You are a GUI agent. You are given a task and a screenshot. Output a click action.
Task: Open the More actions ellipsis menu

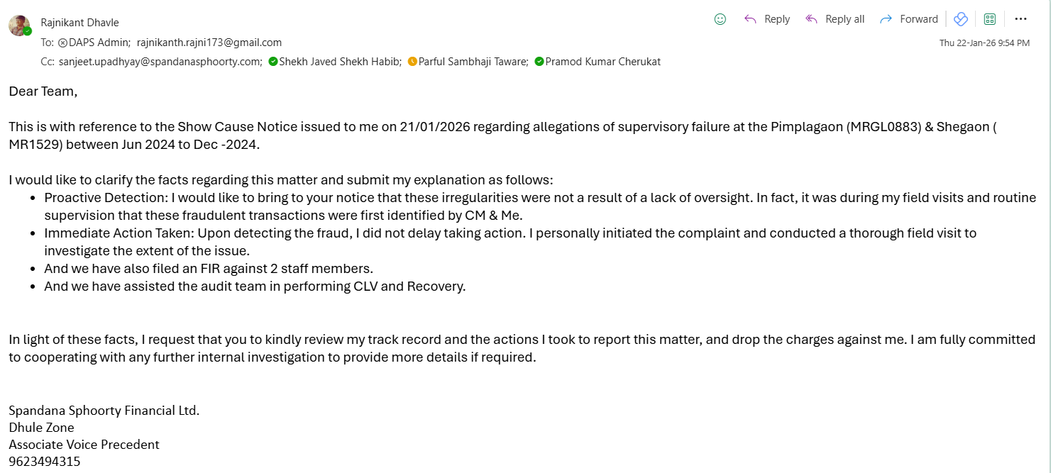pyautogui.click(x=1021, y=19)
